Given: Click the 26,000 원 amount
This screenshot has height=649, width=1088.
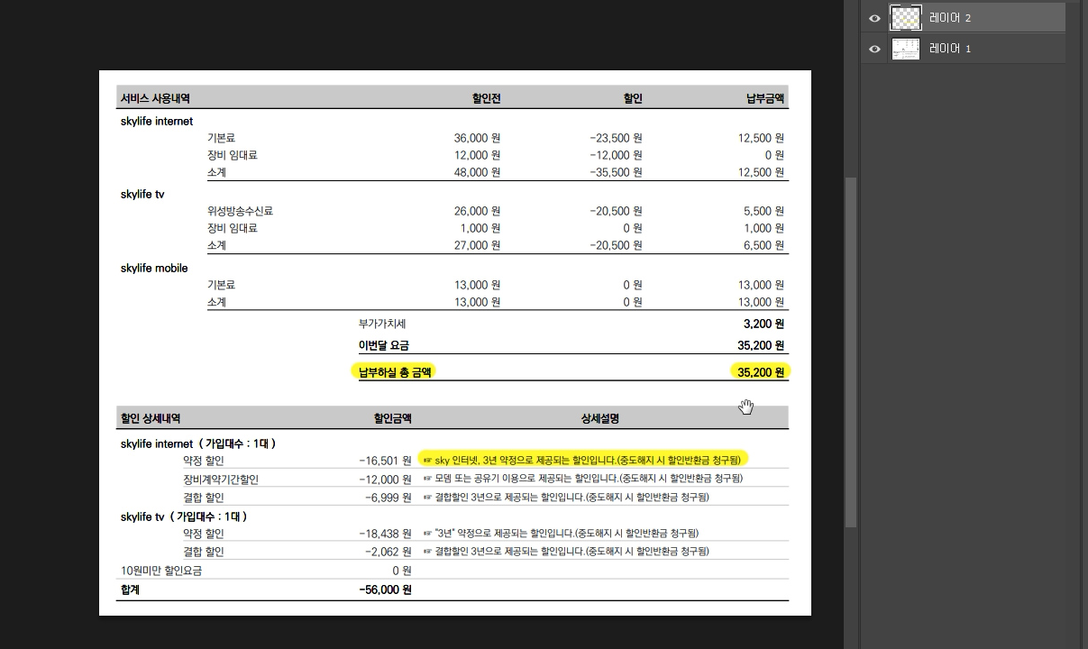Looking at the screenshot, I should coord(477,211).
